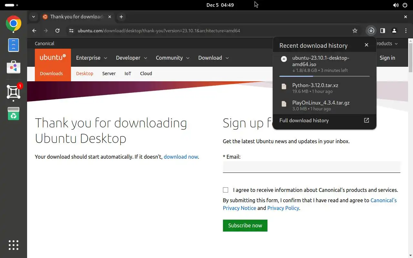This screenshot has width=413, height=258.
Task: Launch the Software store dock icon
Action: pos(14,67)
